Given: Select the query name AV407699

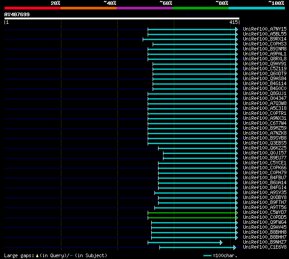Looking at the screenshot, I should 17,14.
